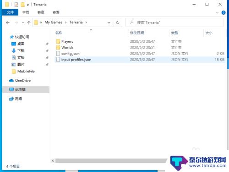
Task: Open OneDrive in the navigation pane
Action: 23,80
